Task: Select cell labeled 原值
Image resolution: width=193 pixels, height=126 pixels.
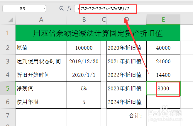Action: [x=41, y=48]
